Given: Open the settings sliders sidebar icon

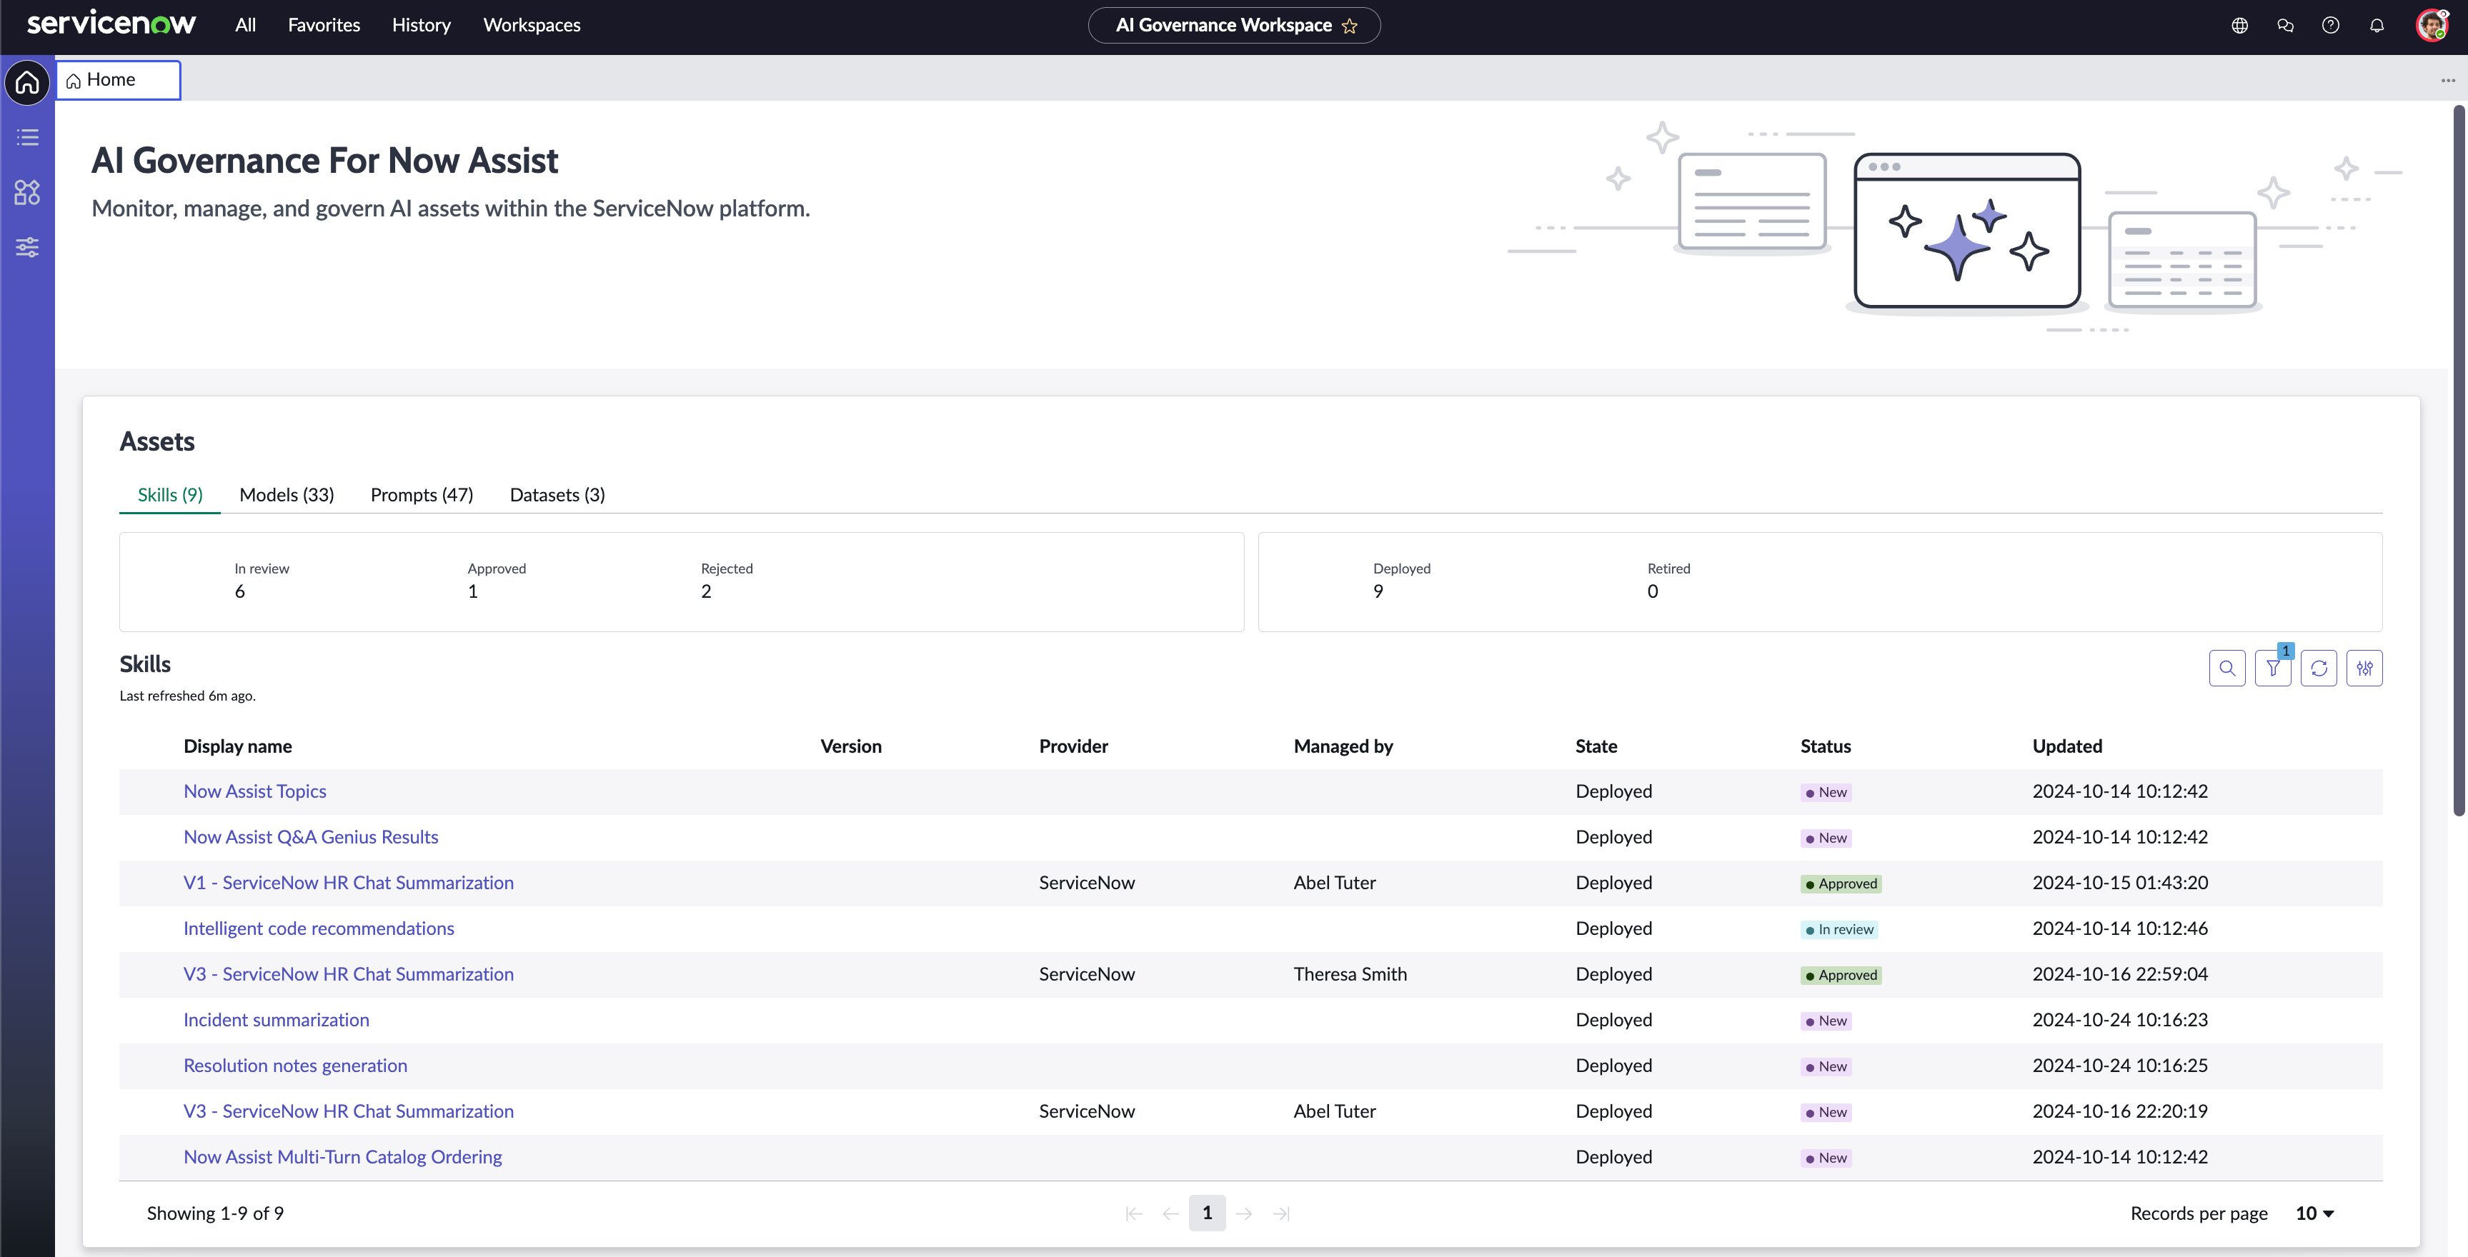Looking at the screenshot, I should click(28, 248).
